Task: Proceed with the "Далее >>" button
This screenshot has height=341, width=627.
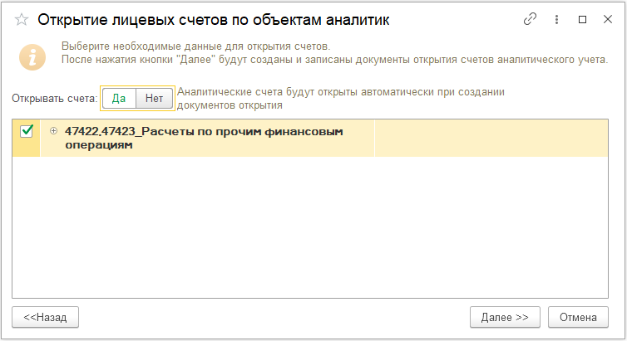Action: click(x=505, y=318)
